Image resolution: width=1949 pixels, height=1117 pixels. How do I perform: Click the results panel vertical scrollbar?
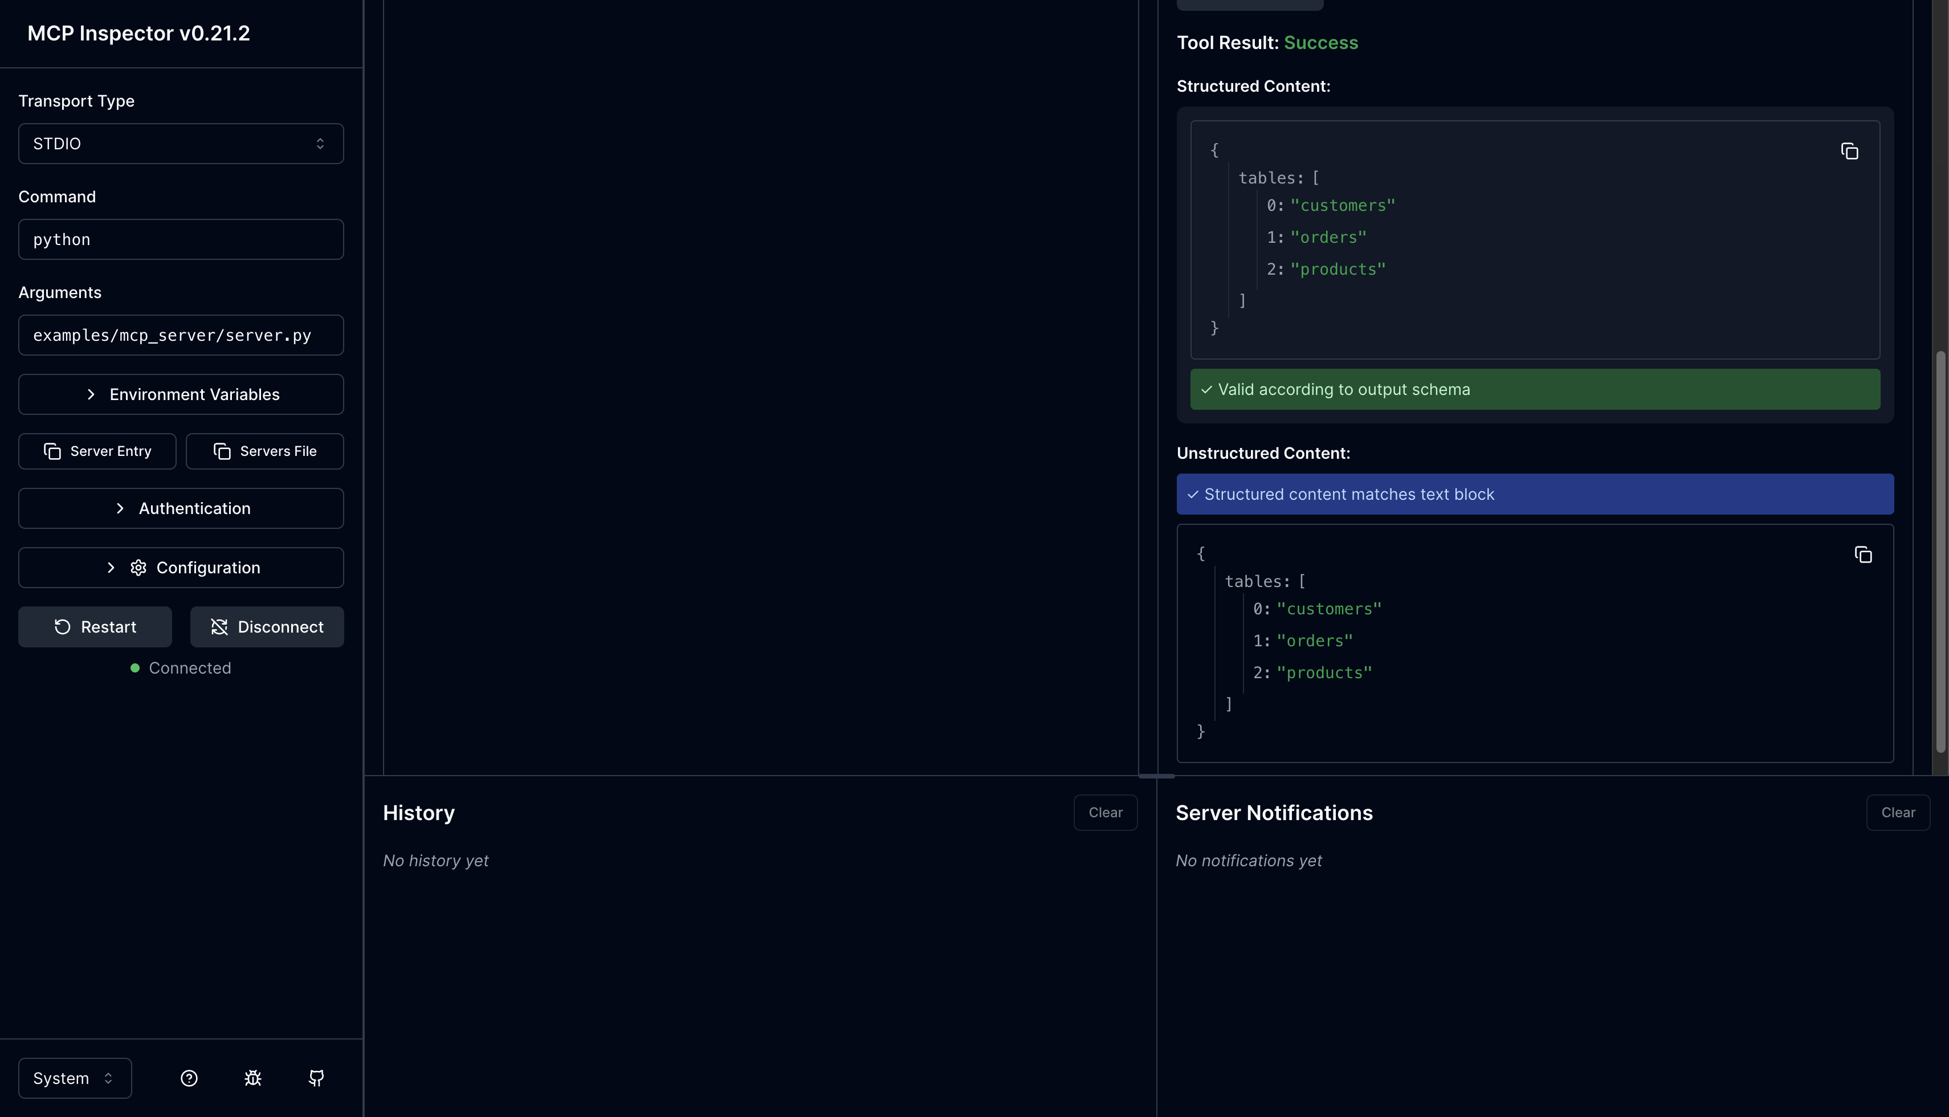(x=1940, y=552)
